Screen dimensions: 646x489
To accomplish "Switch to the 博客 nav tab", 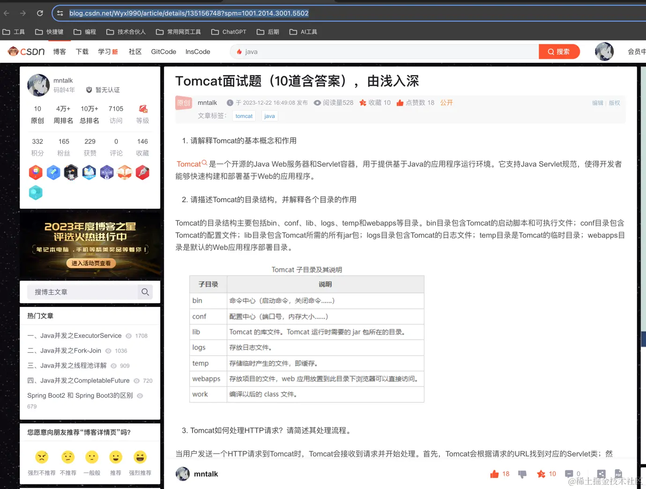I will coord(59,51).
